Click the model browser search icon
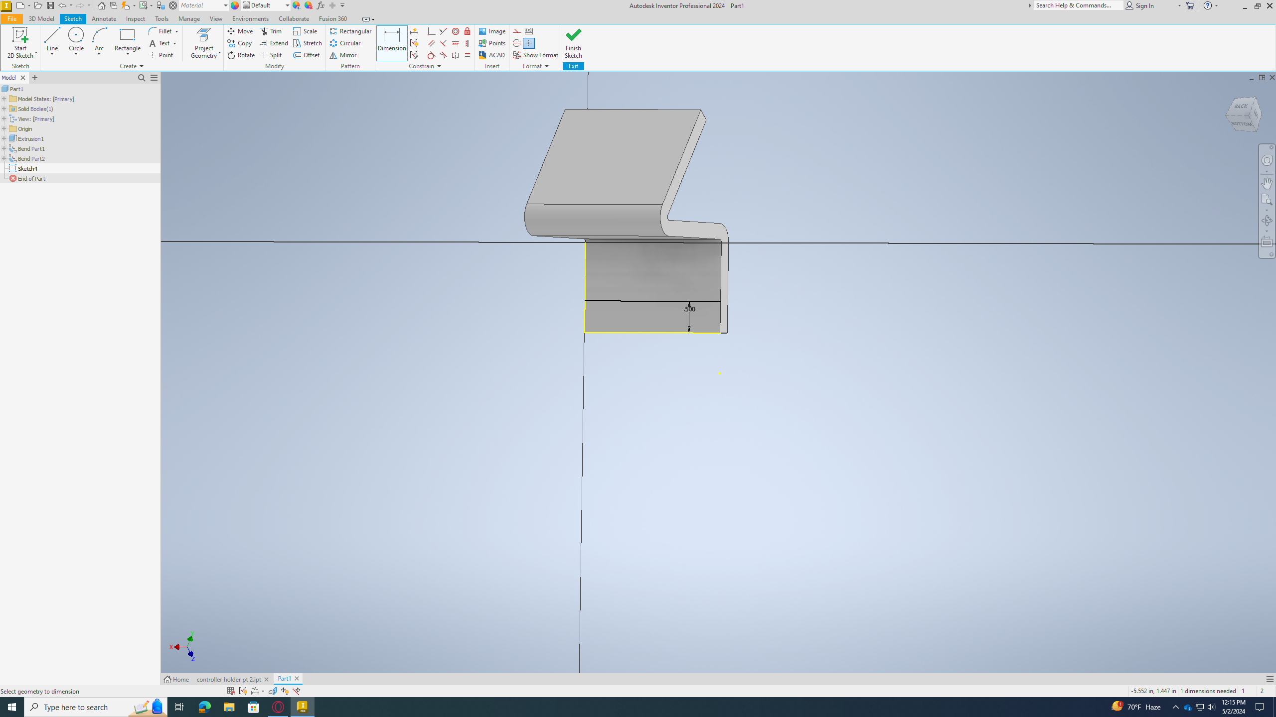 click(x=142, y=78)
